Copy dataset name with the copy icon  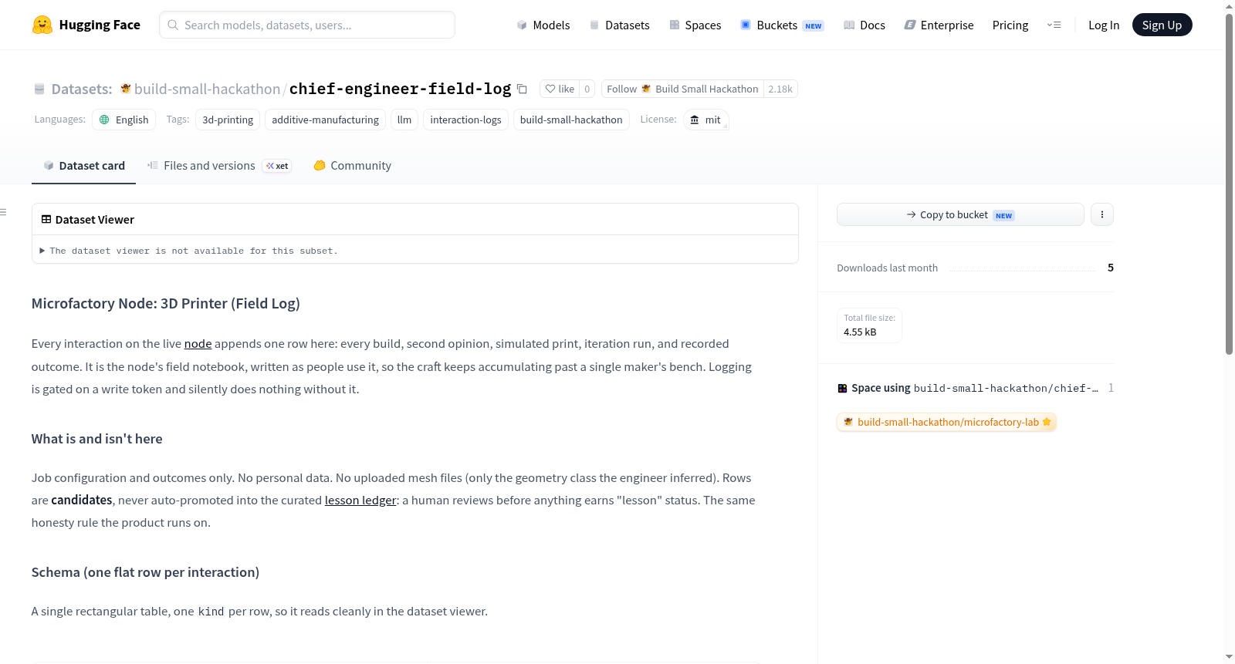pyautogui.click(x=522, y=89)
